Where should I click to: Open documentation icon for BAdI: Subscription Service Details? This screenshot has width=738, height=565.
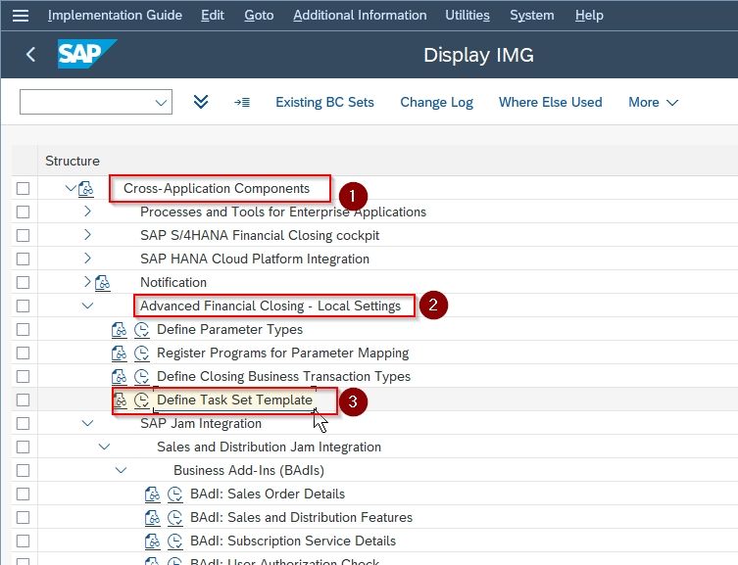pyautogui.click(x=153, y=541)
